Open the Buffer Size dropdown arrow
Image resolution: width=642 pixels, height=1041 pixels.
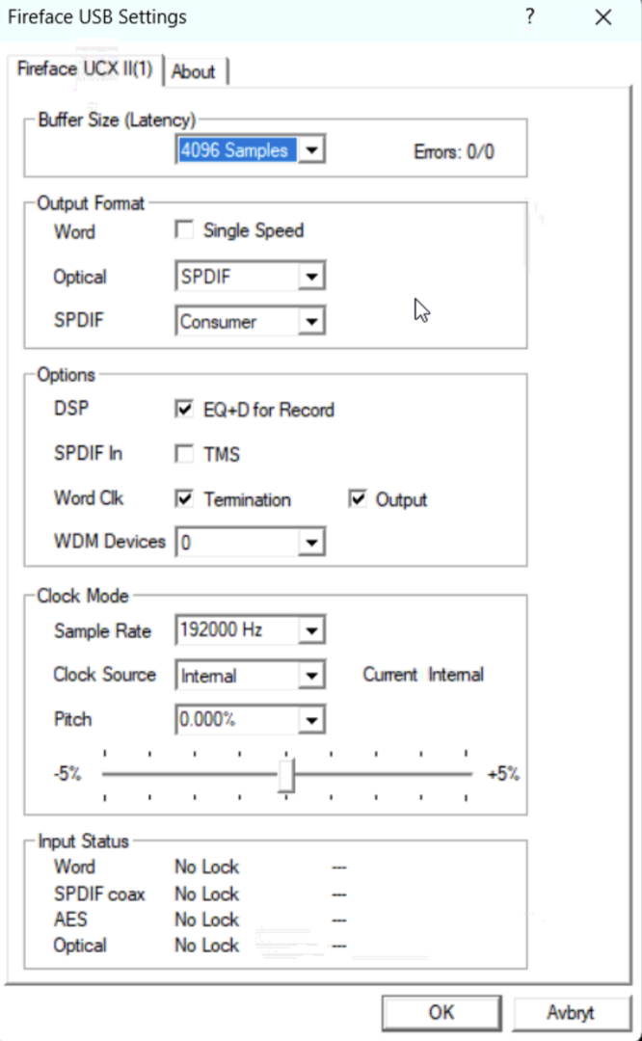click(310, 150)
